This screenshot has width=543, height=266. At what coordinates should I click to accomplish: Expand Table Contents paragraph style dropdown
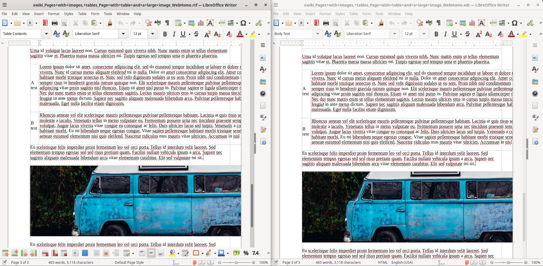pyautogui.click(x=46, y=34)
